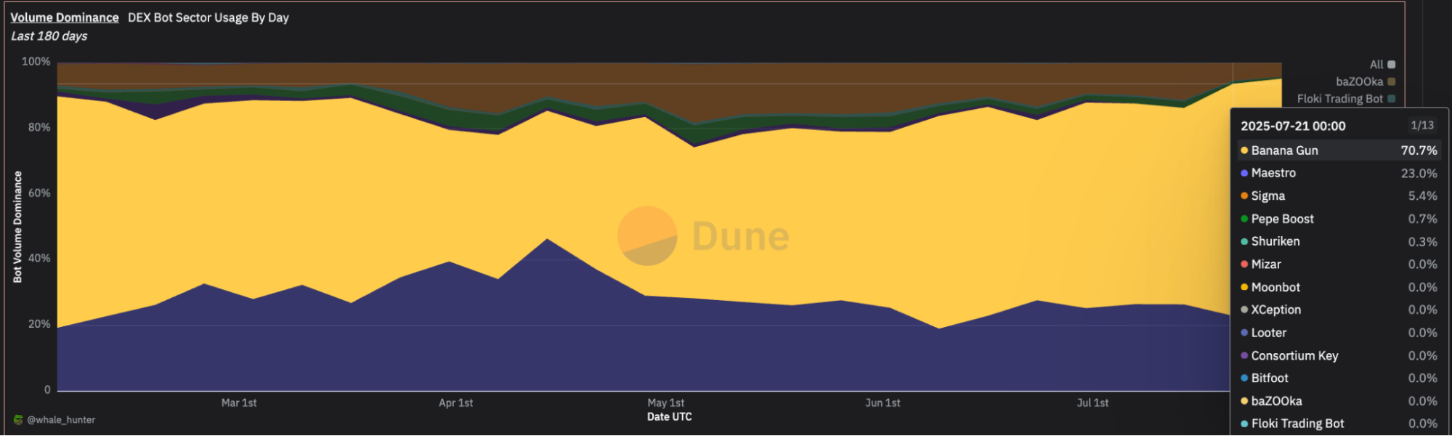1452x436 pixels.
Task: Toggle the Floki Trading Bot entry in the chart legend
Action: tap(1346, 99)
